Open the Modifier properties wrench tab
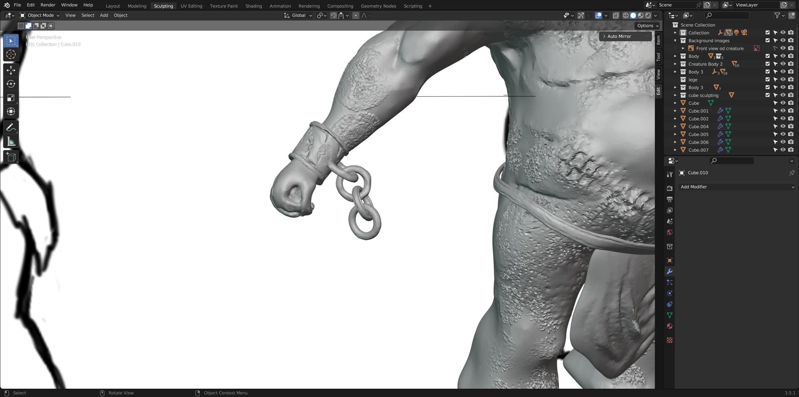The width and height of the screenshot is (799, 397). tap(670, 272)
